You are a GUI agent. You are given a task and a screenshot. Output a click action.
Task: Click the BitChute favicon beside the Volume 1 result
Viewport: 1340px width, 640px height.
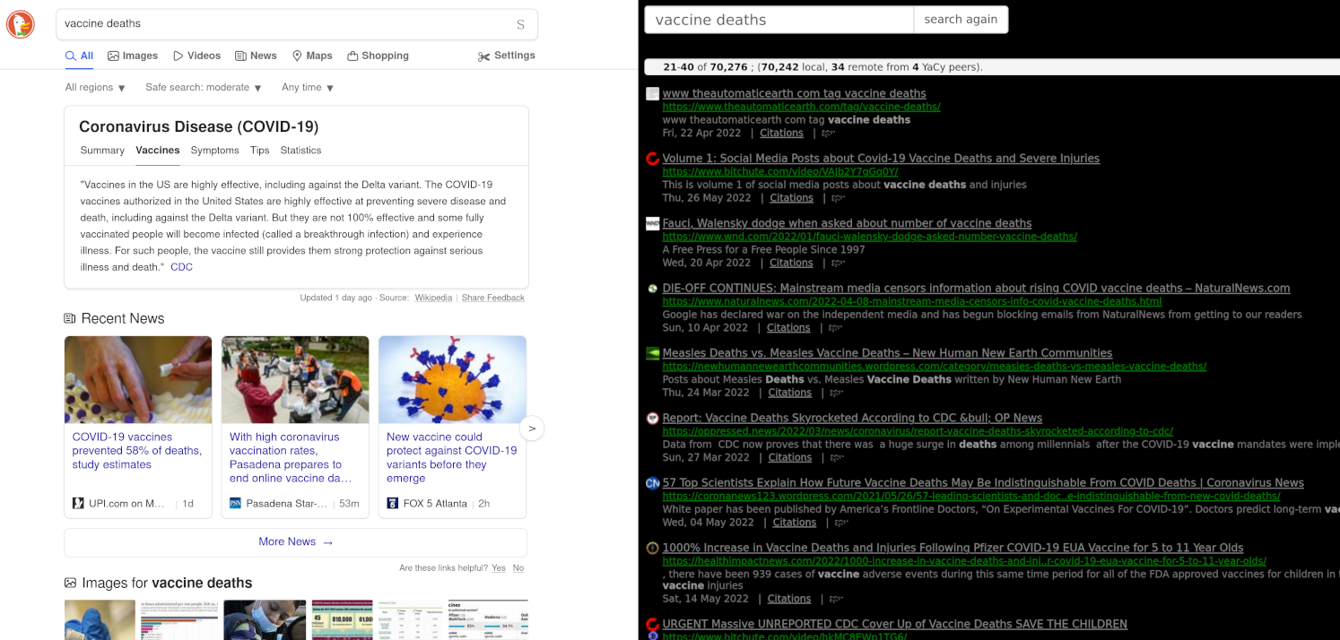coord(653,159)
